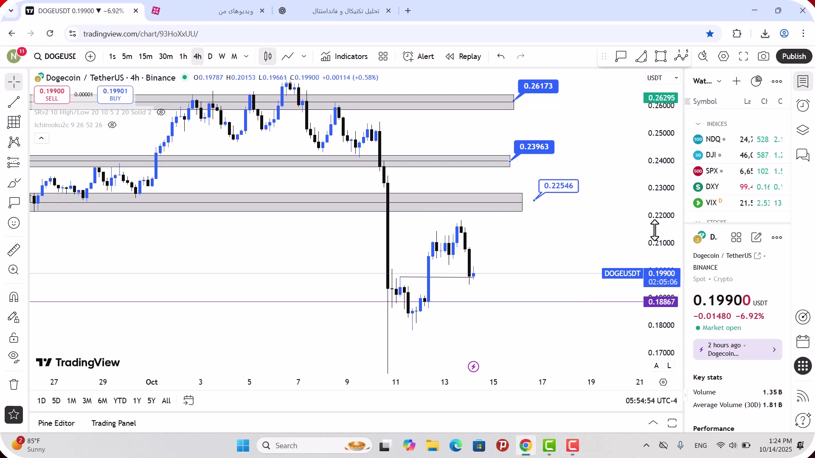The width and height of the screenshot is (815, 458).
Task: Click the Publish button
Action: [x=794, y=56]
